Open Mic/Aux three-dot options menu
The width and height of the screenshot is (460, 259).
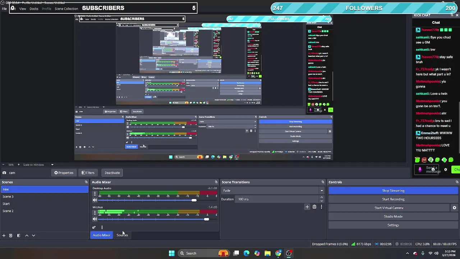[x=95, y=213]
